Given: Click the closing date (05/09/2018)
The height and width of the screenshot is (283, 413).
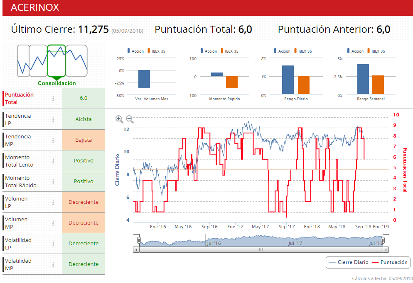Looking at the screenshot, I should (x=127, y=31).
